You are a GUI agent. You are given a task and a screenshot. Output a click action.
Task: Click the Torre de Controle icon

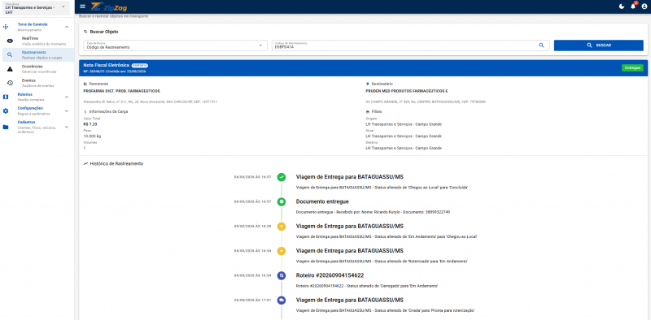(x=6, y=27)
